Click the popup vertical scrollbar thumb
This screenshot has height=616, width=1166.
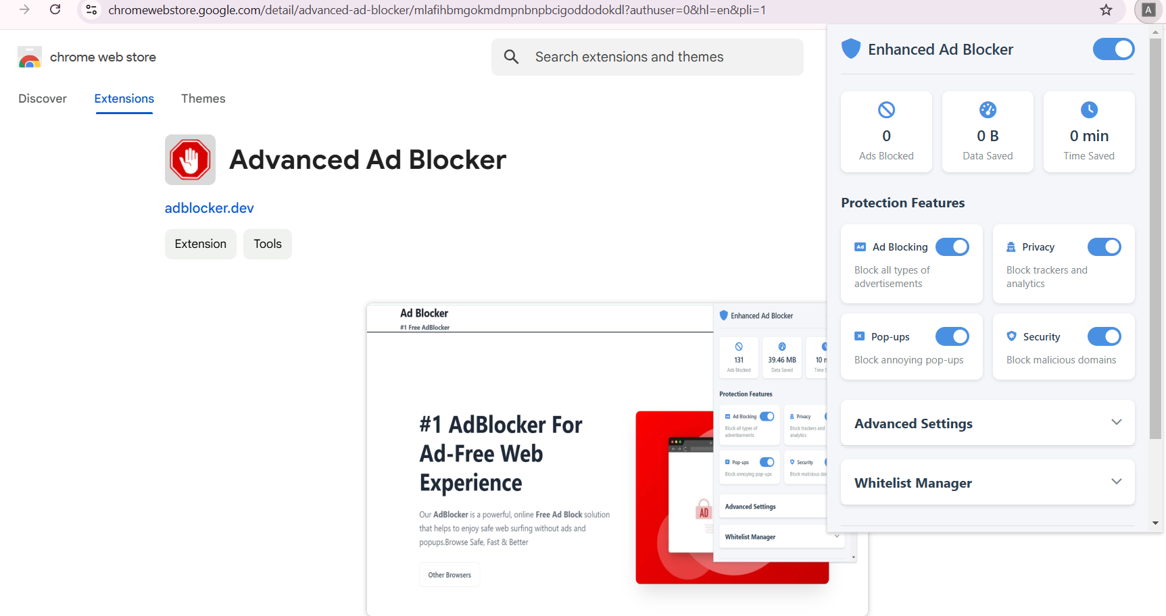coord(1155,238)
